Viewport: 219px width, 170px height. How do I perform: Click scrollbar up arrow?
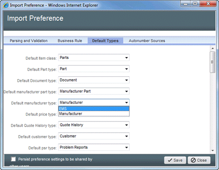[213, 49]
